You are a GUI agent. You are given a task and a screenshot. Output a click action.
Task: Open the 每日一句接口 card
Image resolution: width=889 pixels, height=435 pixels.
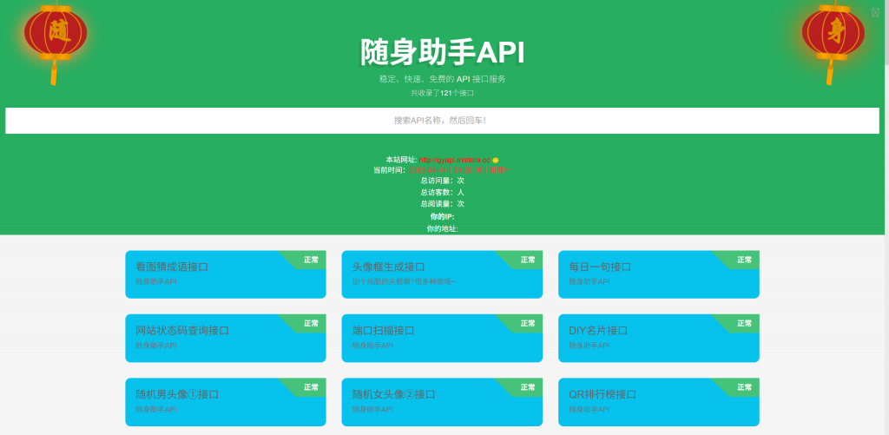659,274
